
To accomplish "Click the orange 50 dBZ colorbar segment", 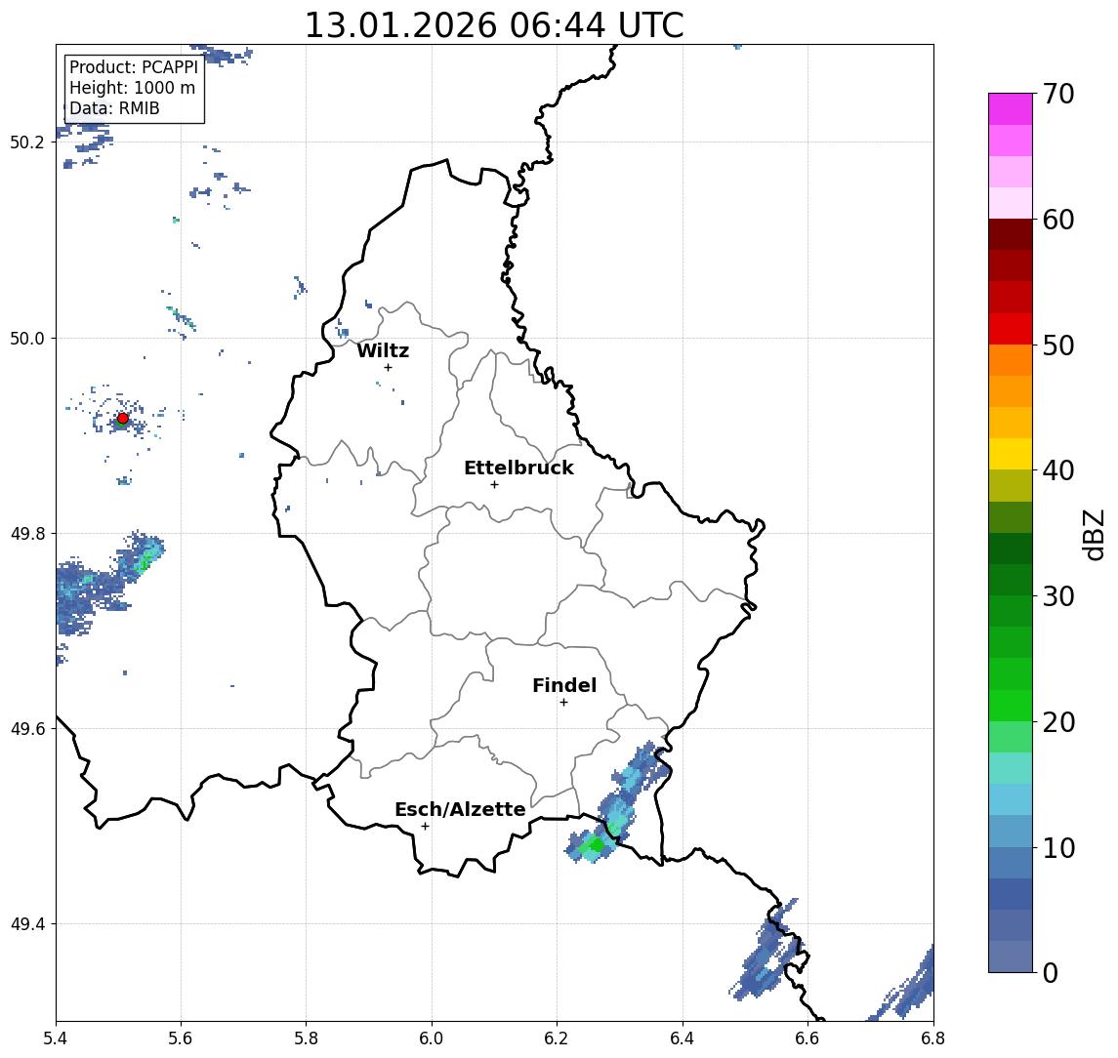I will click(x=1011, y=360).
